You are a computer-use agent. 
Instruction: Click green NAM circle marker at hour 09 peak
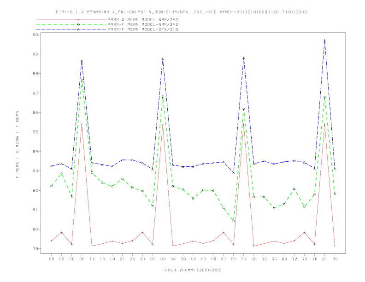[x=82, y=81]
